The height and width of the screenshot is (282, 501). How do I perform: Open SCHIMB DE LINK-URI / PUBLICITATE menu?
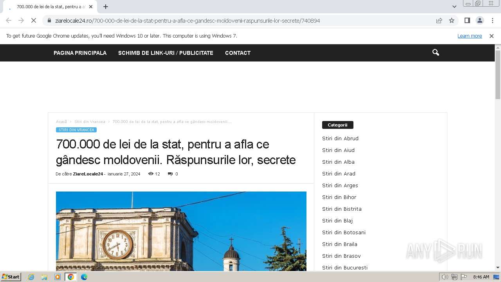tap(166, 53)
